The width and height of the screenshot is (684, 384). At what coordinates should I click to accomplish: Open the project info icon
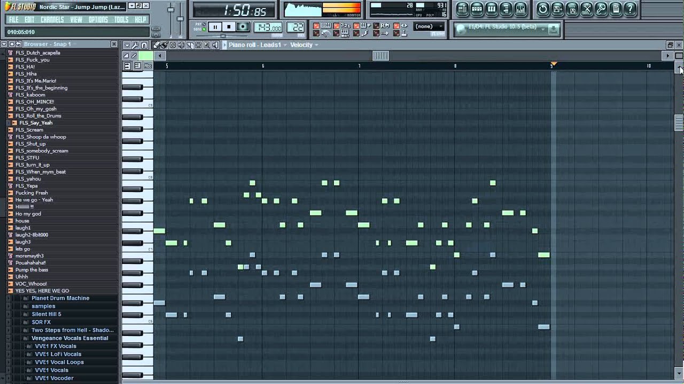pyautogui.click(x=615, y=9)
